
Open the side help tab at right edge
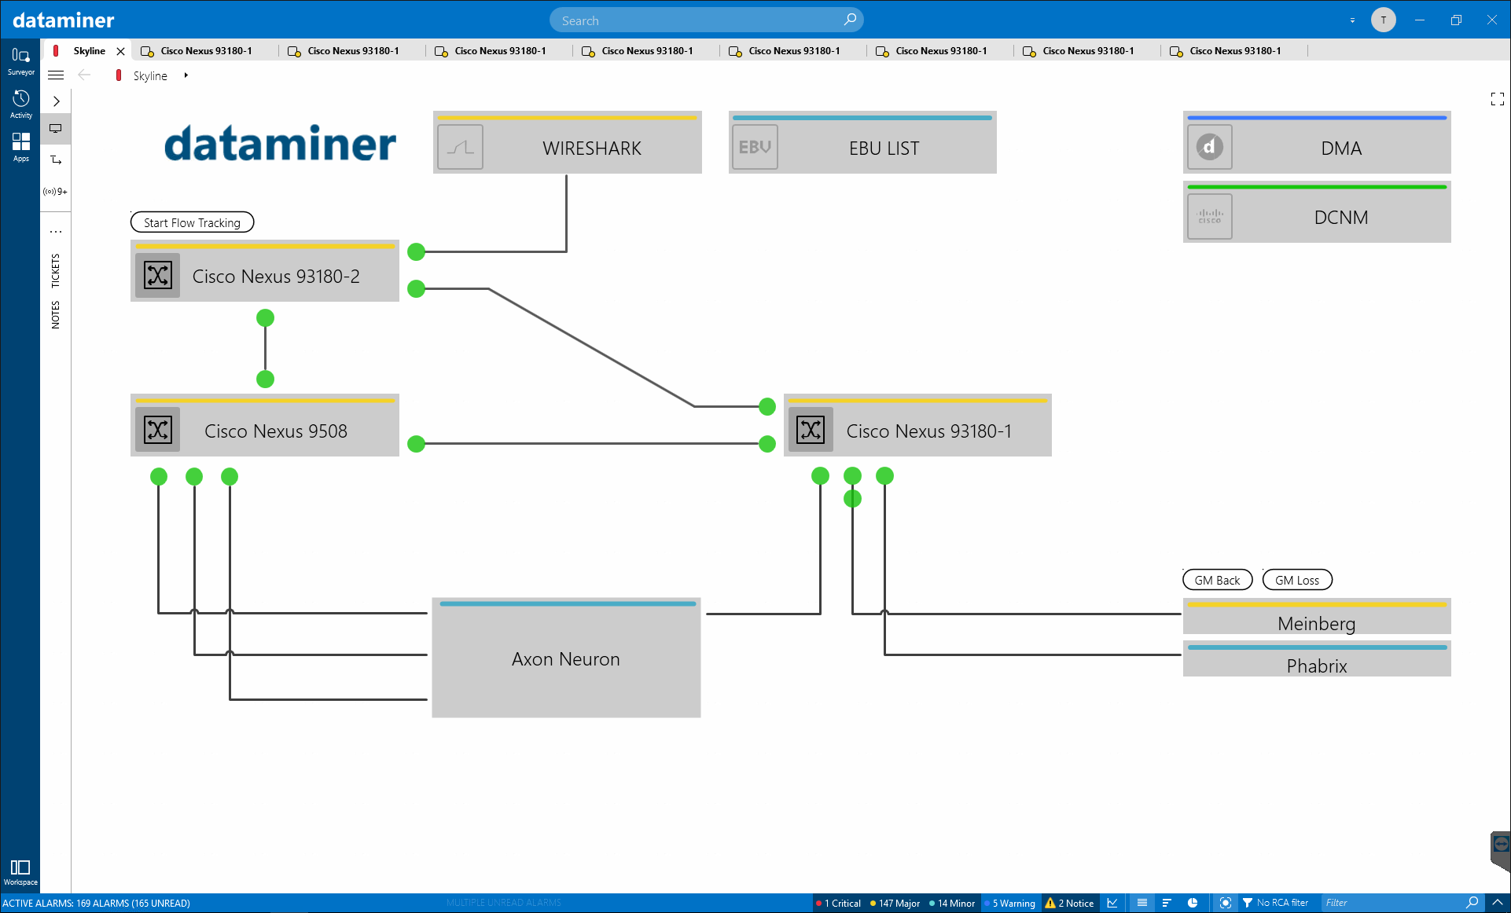pos(1500,850)
